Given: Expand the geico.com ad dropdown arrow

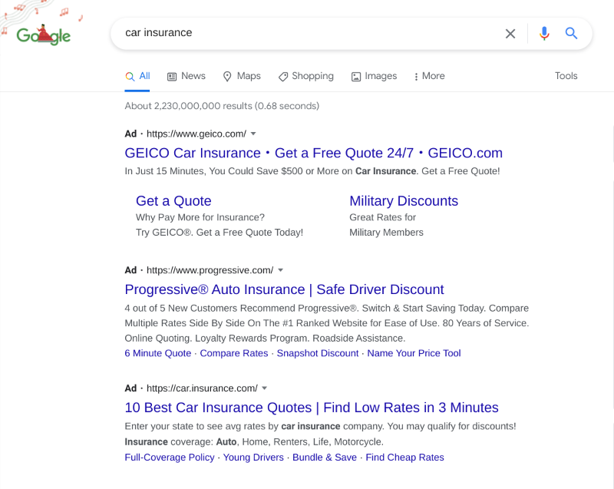Looking at the screenshot, I should tap(254, 134).
